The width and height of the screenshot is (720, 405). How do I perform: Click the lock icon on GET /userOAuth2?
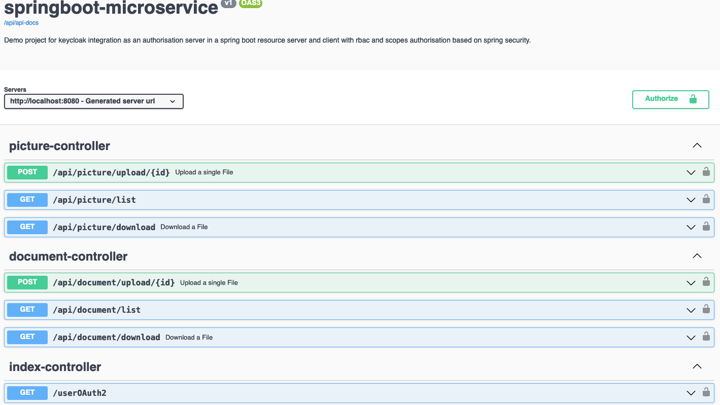(x=706, y=392)
